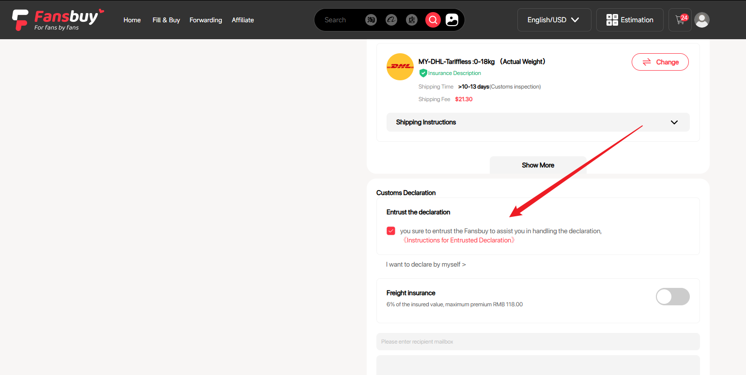Click I want to declare by myself

(x=426, y=264)
